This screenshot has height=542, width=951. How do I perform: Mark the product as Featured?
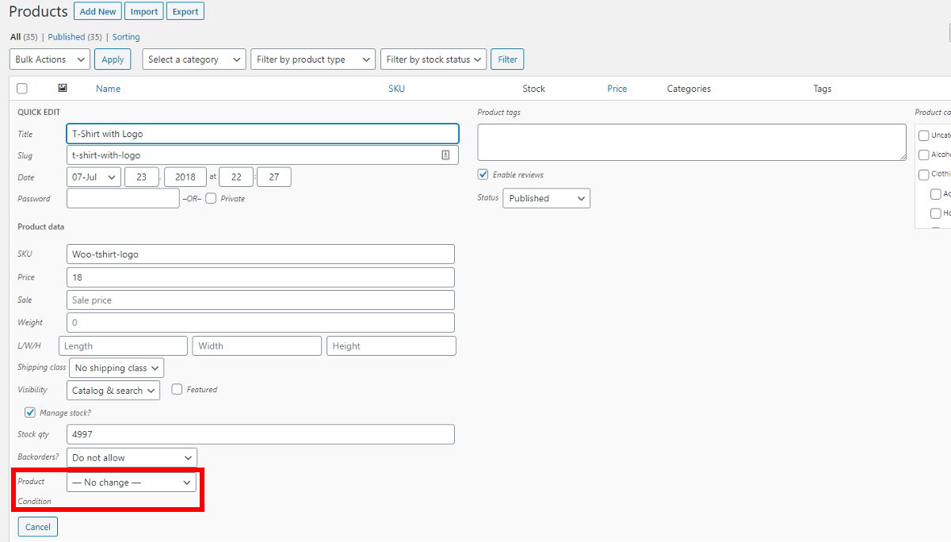tap(176, 389)
